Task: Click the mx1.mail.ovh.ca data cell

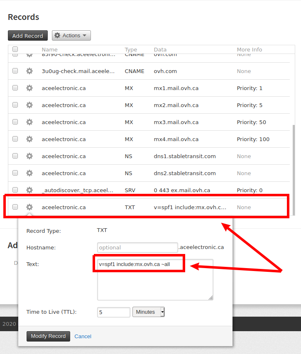Action: (x=176, y=88)
